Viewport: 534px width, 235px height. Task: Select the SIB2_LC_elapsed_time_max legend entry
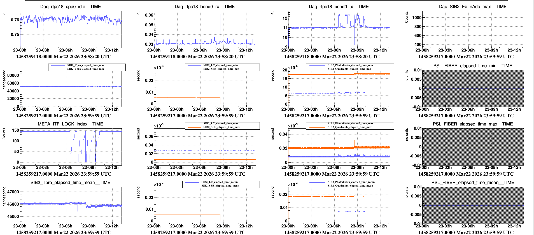click(x=221, y=124)
